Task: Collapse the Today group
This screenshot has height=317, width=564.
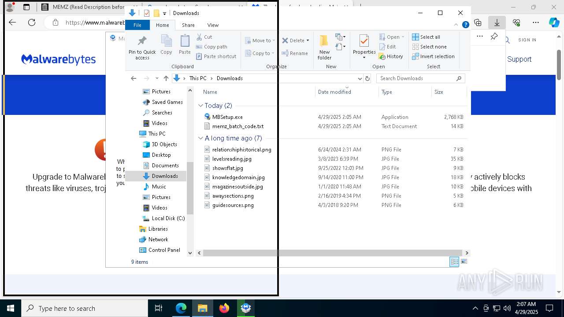Action: (200, 106)
